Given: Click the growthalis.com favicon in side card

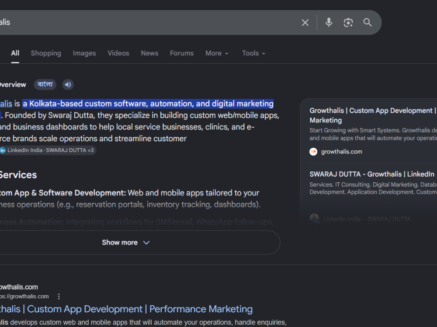Looking at the screenshot, I should 313,152.
